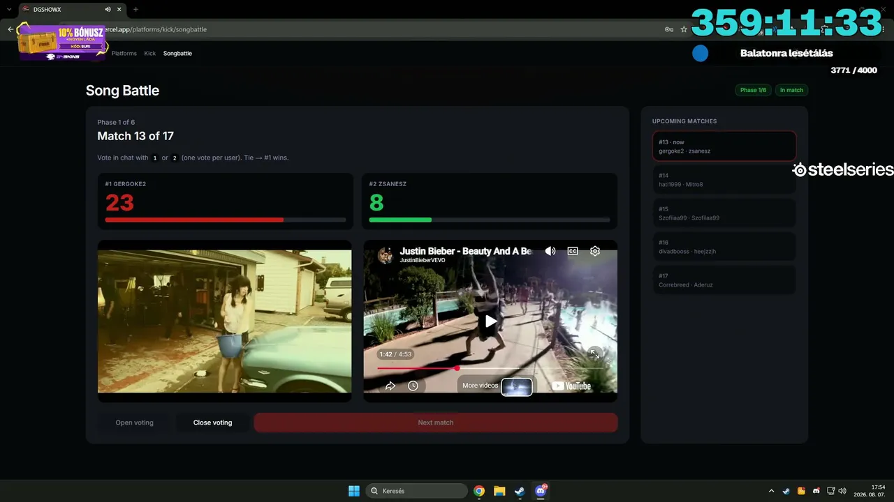This screenshot has width=894, height=502.
Task: Open YouTube player settings gear
Action: pos(595,251)
